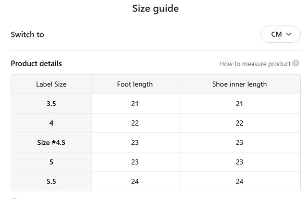Select the Size #4.5 row label

pos(51,142)
